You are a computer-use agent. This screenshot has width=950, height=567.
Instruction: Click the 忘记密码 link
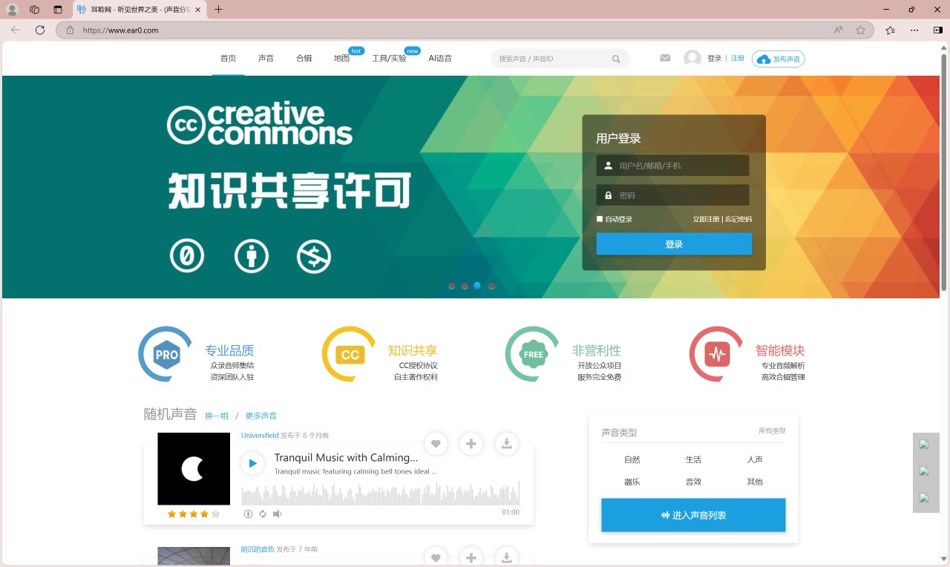(738, 220)
